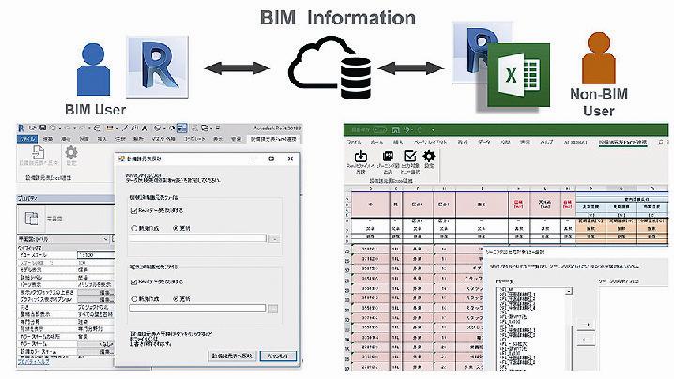
Task: Click the reflect-to-equipment-table document icon in Revit ribbon
Action: [38, 153]
